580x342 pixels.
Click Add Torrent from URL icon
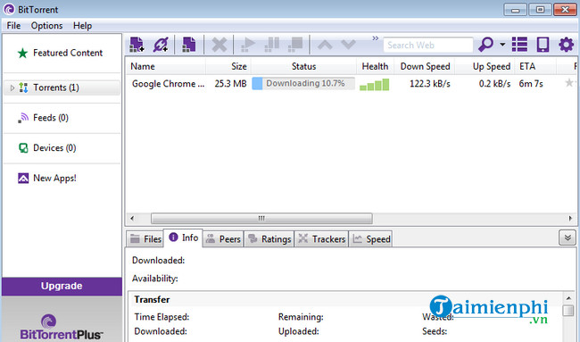click(x=161, y=45)
